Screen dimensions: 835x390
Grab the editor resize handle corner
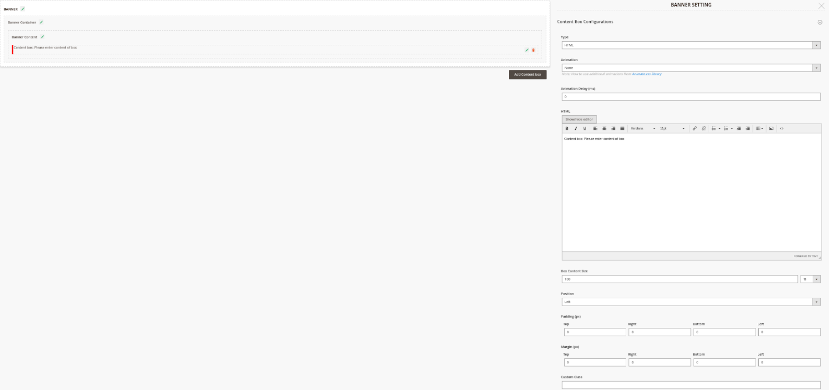tap(819, 258)
